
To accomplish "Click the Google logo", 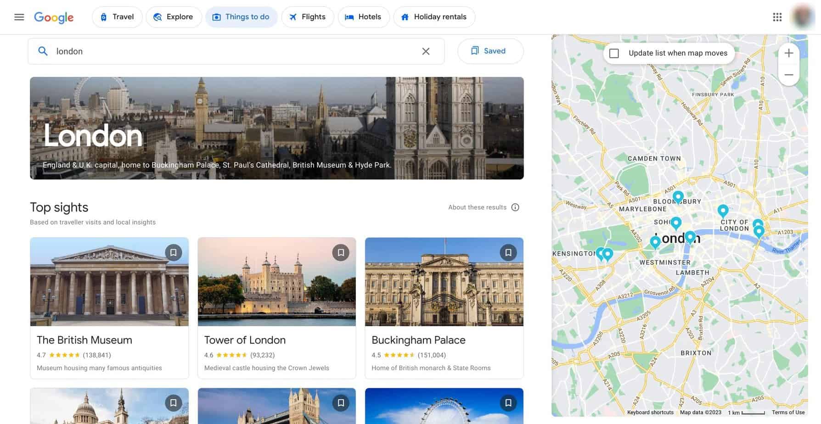I will pyautogui.click(x=54, y=17).
